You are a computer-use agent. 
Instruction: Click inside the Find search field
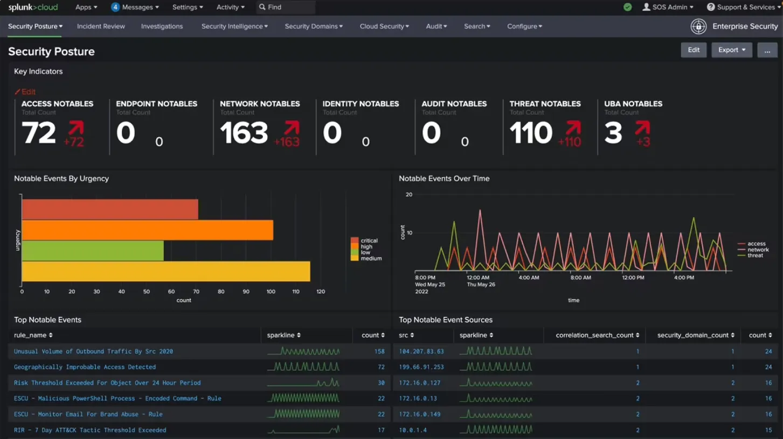click(286, 7)
